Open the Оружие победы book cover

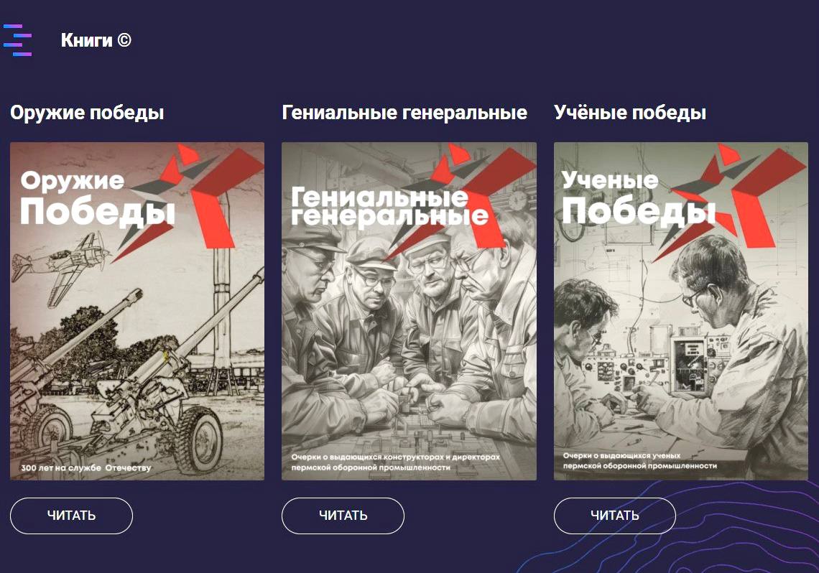coord(137,311)
